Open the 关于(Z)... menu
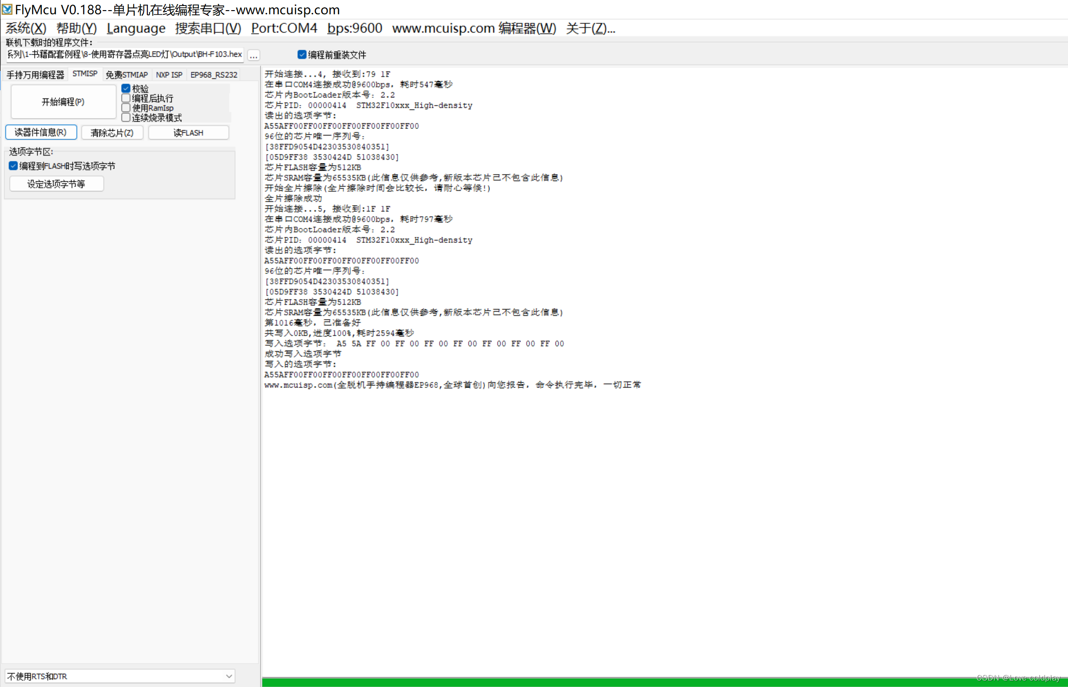The width and height of the screenshot is (1068, 687). (x=590, y=29)
